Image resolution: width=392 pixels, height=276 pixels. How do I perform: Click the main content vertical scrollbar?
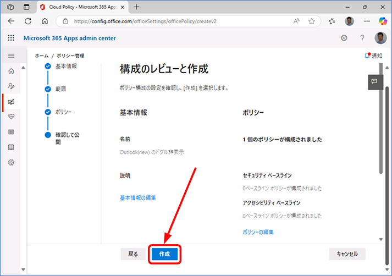[381, 119]
